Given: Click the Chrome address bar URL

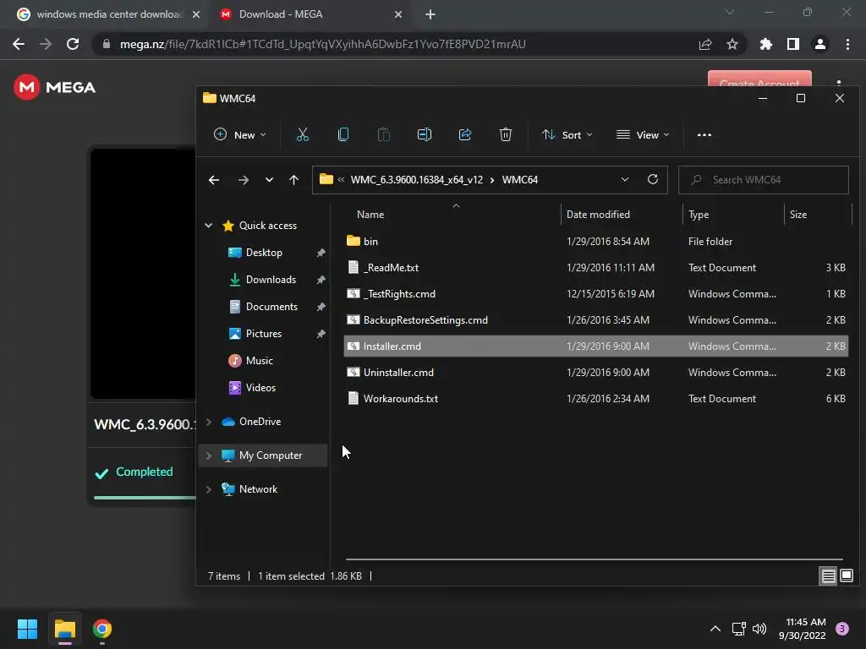Looking at the screenshot, I should (x=322, y=44).
